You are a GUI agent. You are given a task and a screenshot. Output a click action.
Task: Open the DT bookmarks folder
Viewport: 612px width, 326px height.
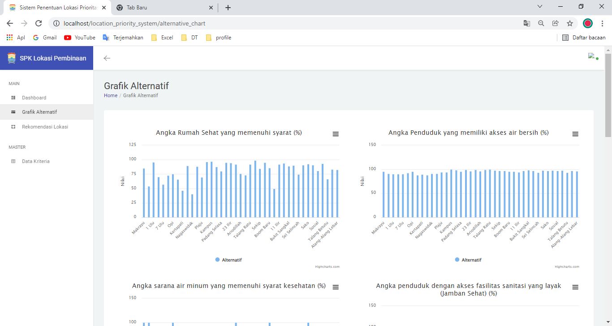[190, 38]
